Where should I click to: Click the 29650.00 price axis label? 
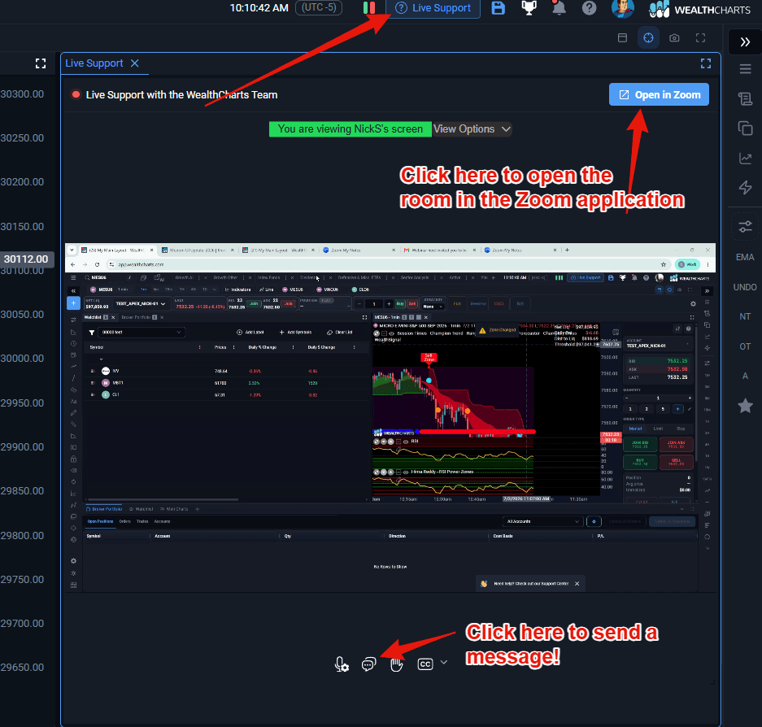[22, 667]
